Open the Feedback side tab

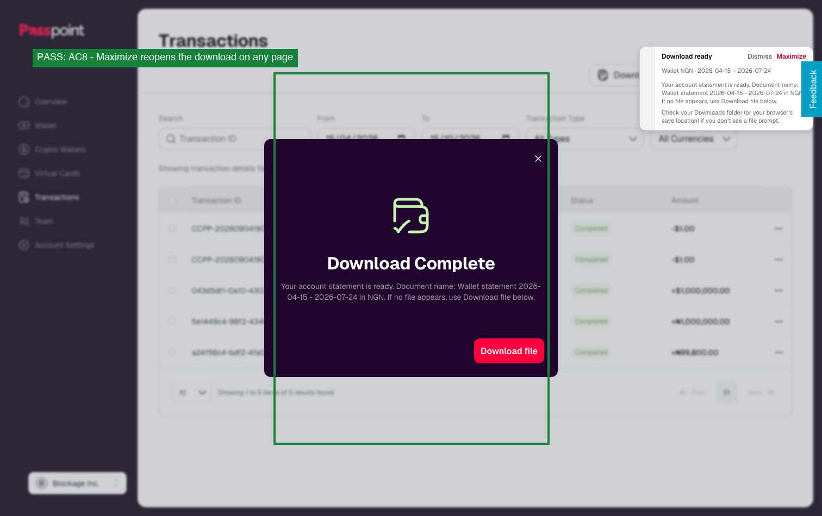(x=812, y=89)
